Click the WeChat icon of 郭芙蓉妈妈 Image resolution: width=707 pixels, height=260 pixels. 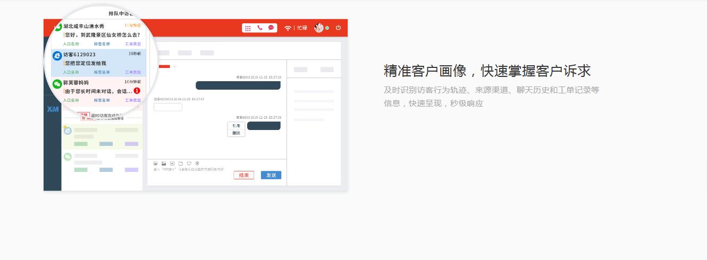(x=57, y=83)
